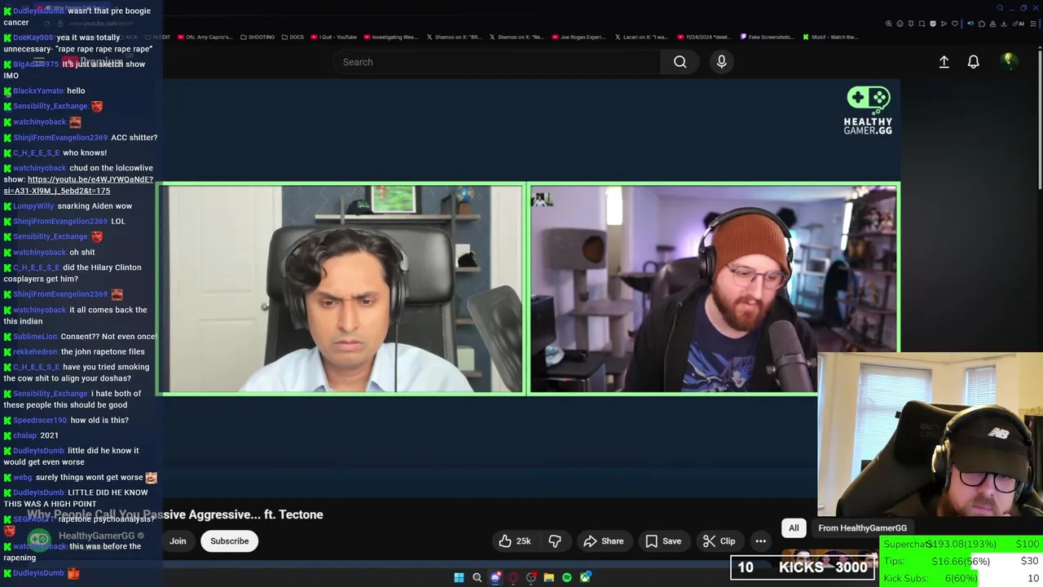Open the SHOOTING bookmark folder

pos(257,37)
